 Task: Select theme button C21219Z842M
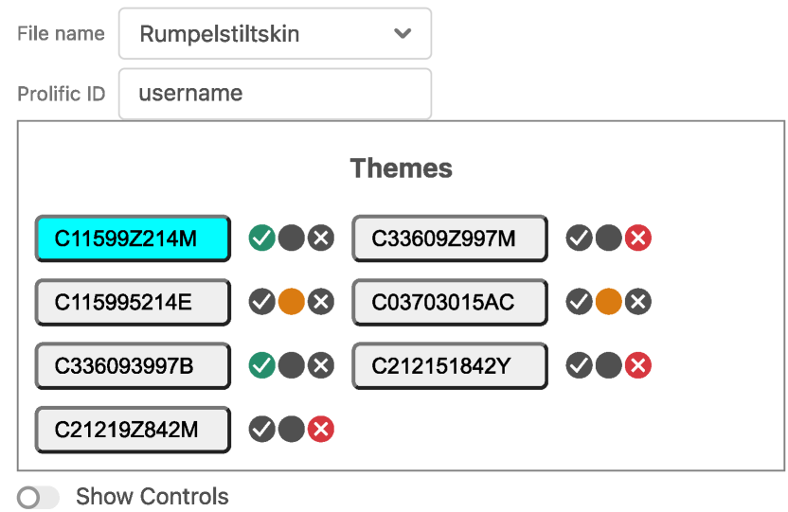click(x=133, y=430)
